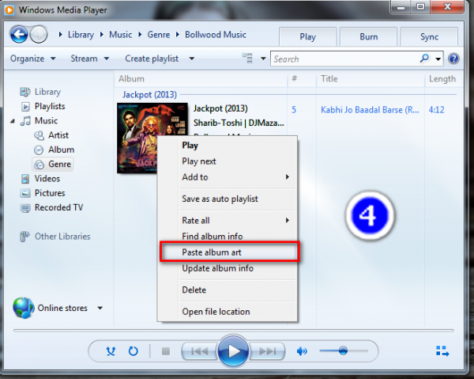Screen dimensions: 474x379
Task: Open the Create playlist dropdown arrow
Action: [192, 59]
